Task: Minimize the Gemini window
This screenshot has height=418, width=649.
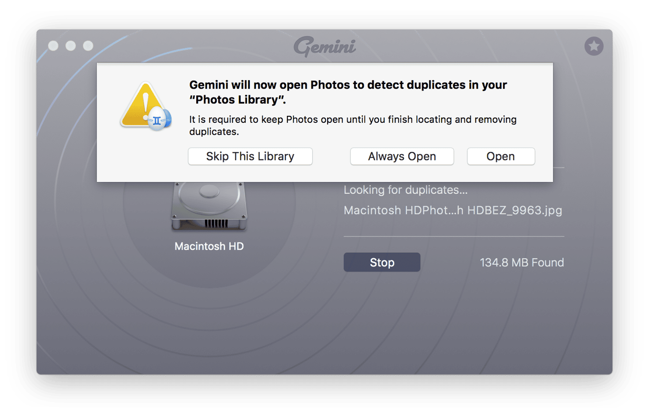Action: click(x=71, y=46)
